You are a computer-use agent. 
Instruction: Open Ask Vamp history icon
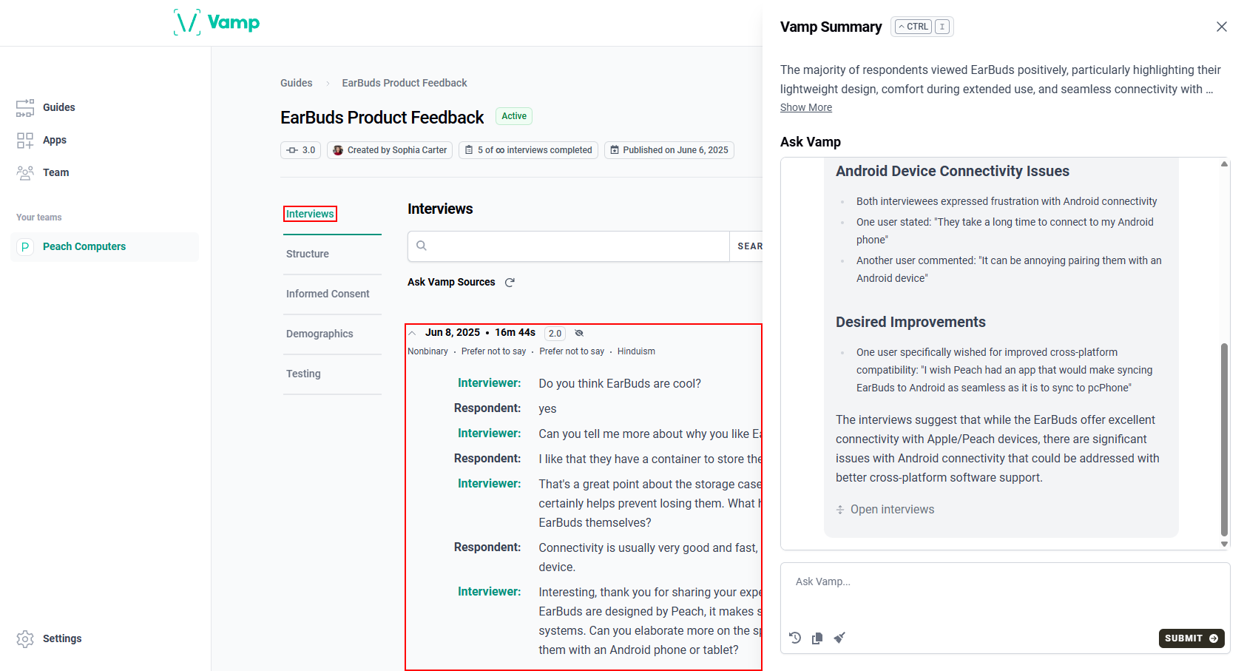[x=795, y=638]
